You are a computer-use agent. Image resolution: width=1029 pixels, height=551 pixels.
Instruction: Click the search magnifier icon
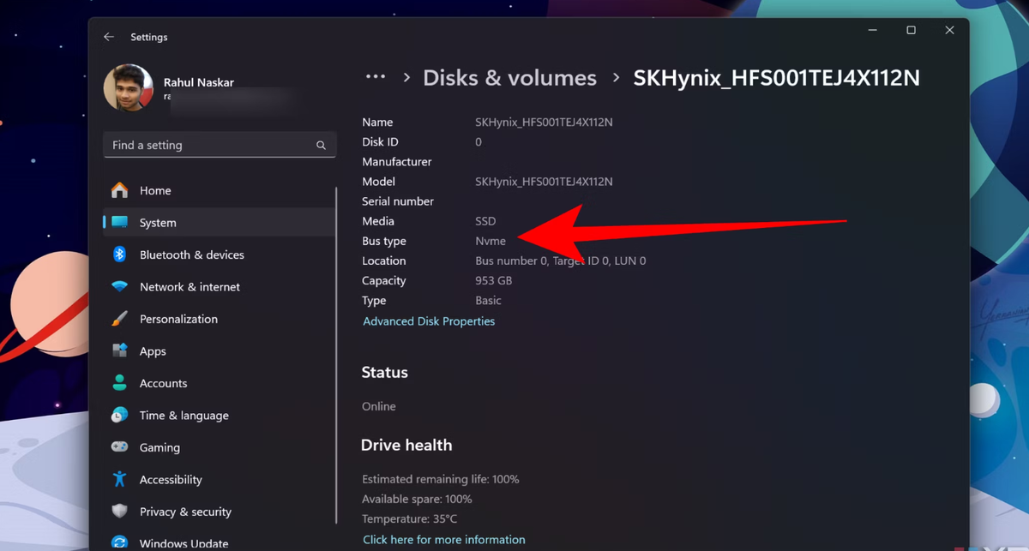click(x=321, y=146)
